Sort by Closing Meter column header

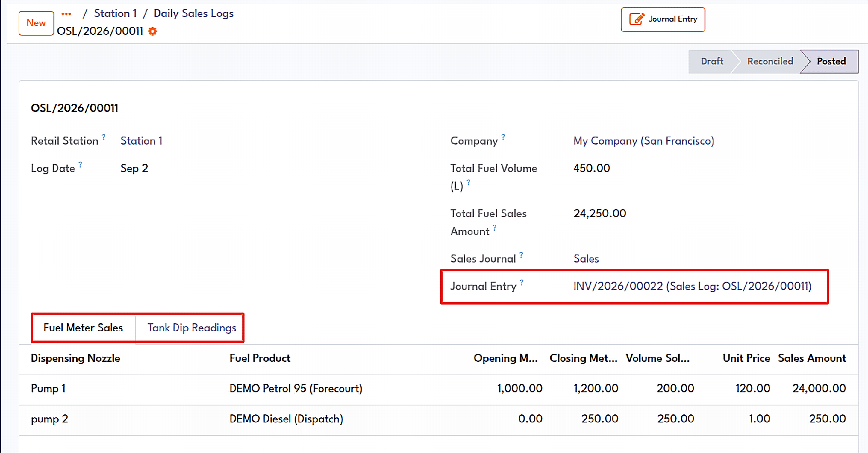583,358
